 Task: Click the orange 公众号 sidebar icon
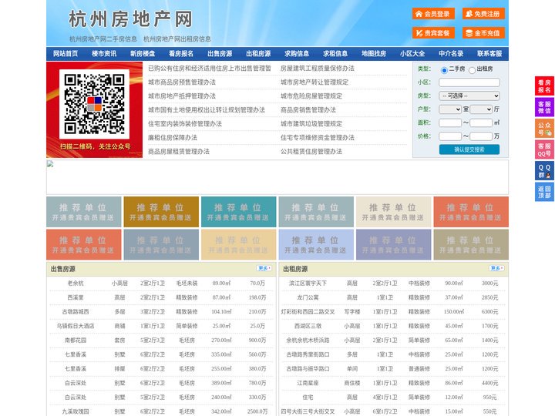click(544, 129)
